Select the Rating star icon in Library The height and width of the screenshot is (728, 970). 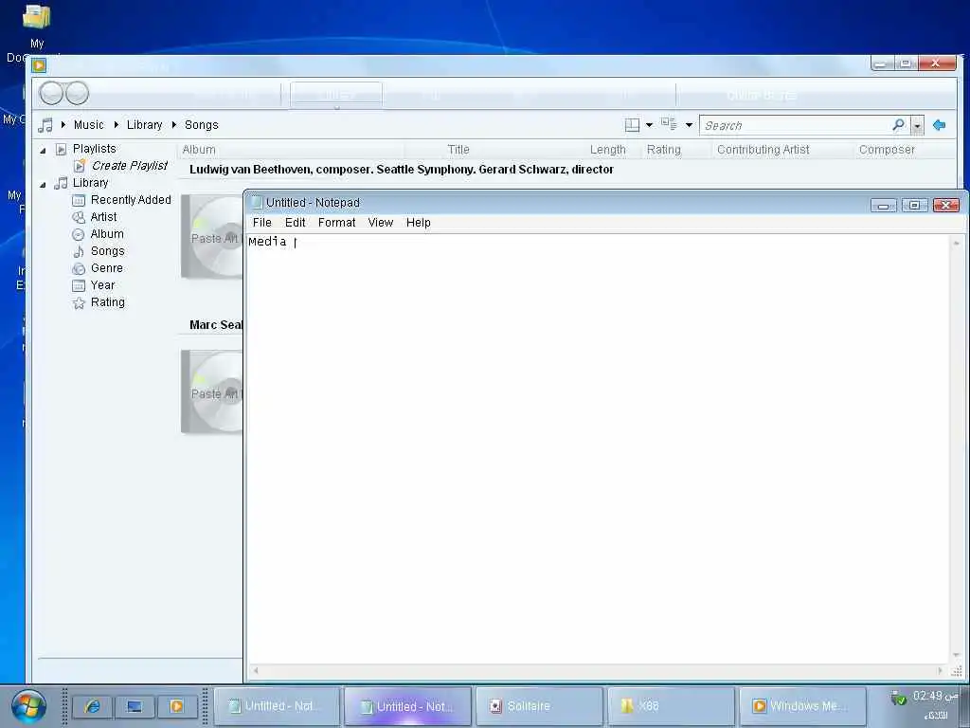point(79,302)
